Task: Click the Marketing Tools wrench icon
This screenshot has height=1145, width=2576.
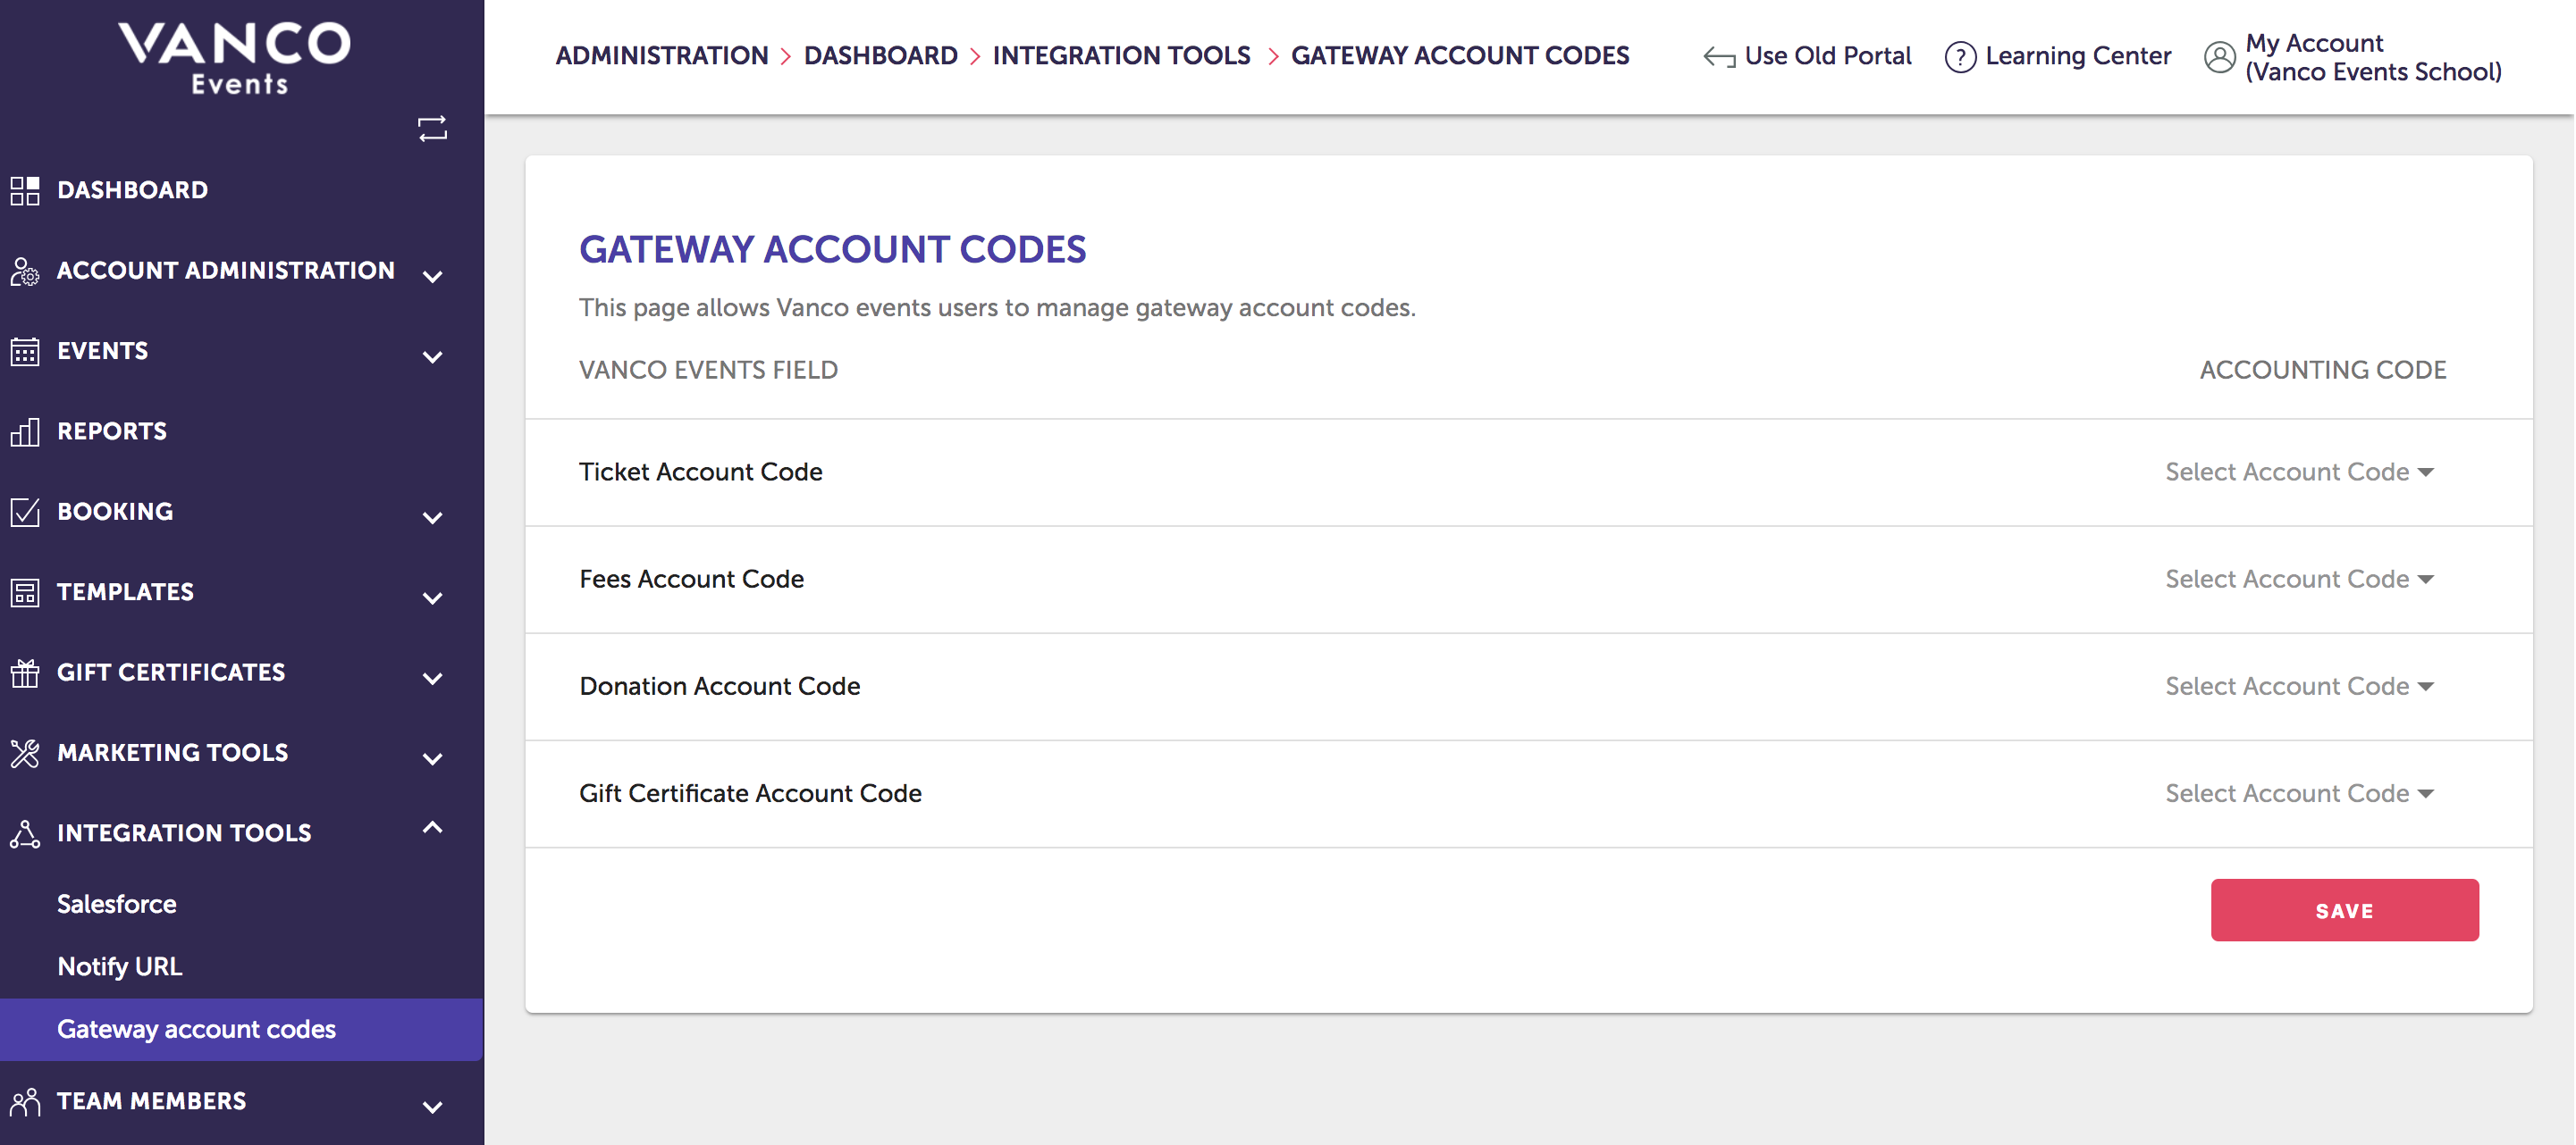Action: coord(25,752)
